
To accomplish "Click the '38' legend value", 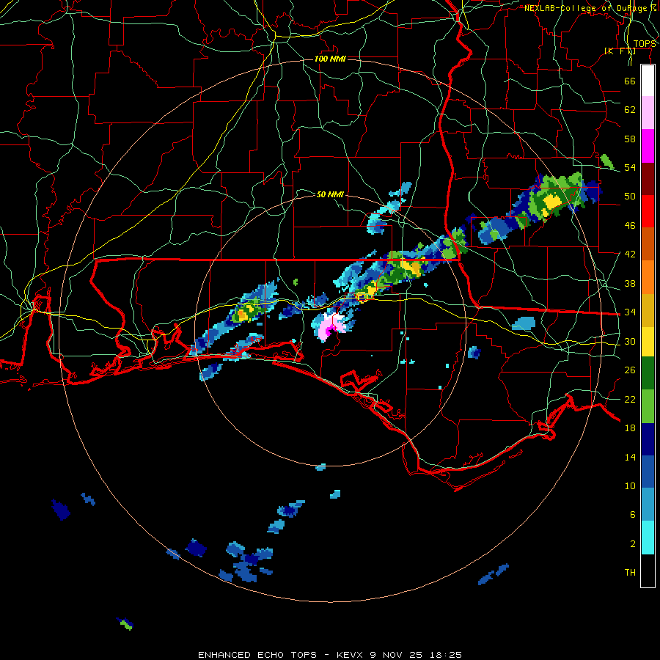I will tap(630, 283).
